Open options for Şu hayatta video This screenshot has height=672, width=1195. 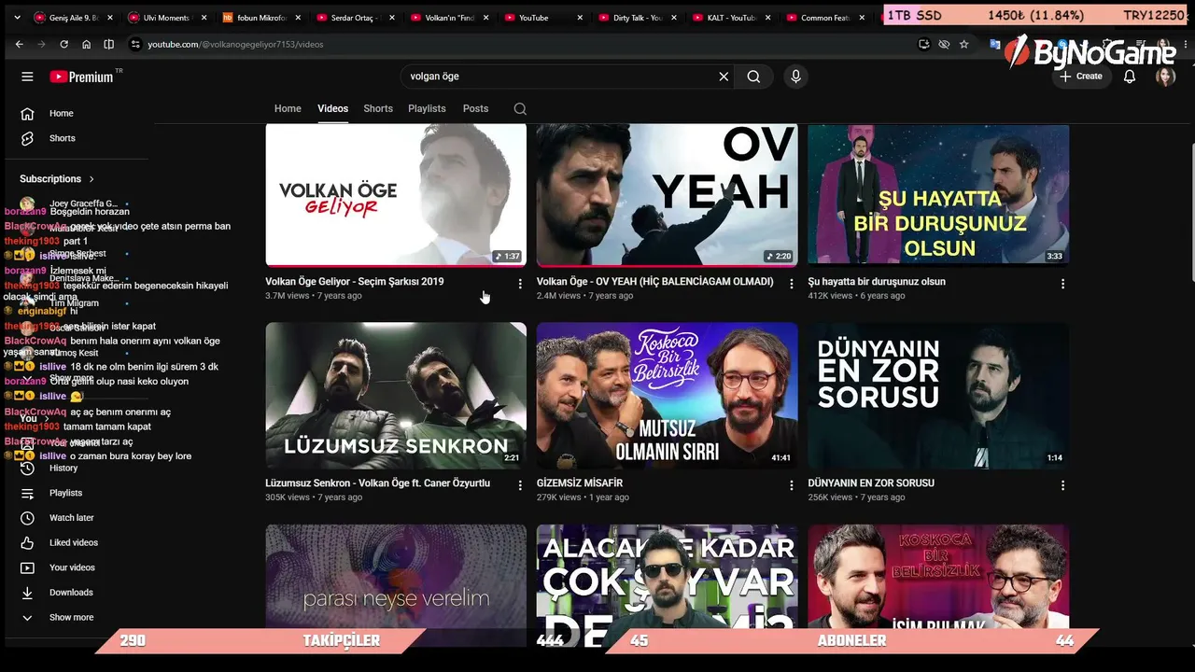(1062, 283)
